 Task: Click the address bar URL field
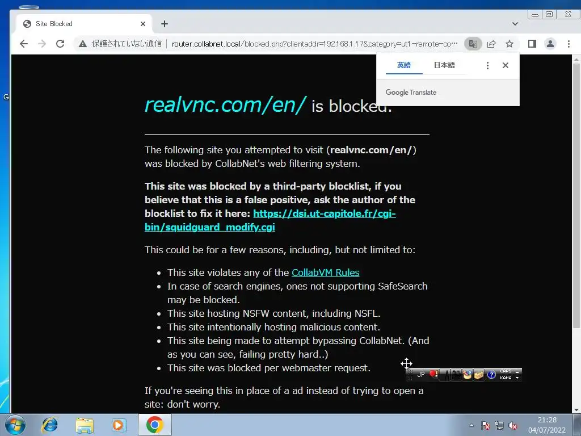pyautogui.click(x=314, y=44)
